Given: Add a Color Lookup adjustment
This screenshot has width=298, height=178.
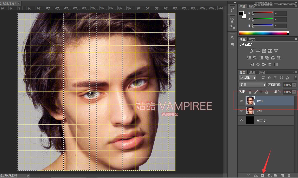Looking at the screenshot, I should coord(279,58).
